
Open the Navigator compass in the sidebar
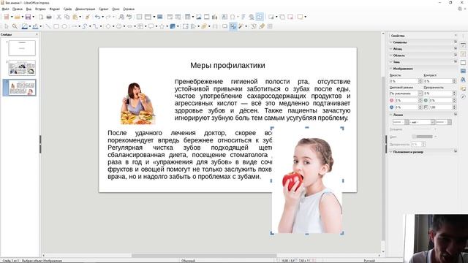click(x=463, y=96)
